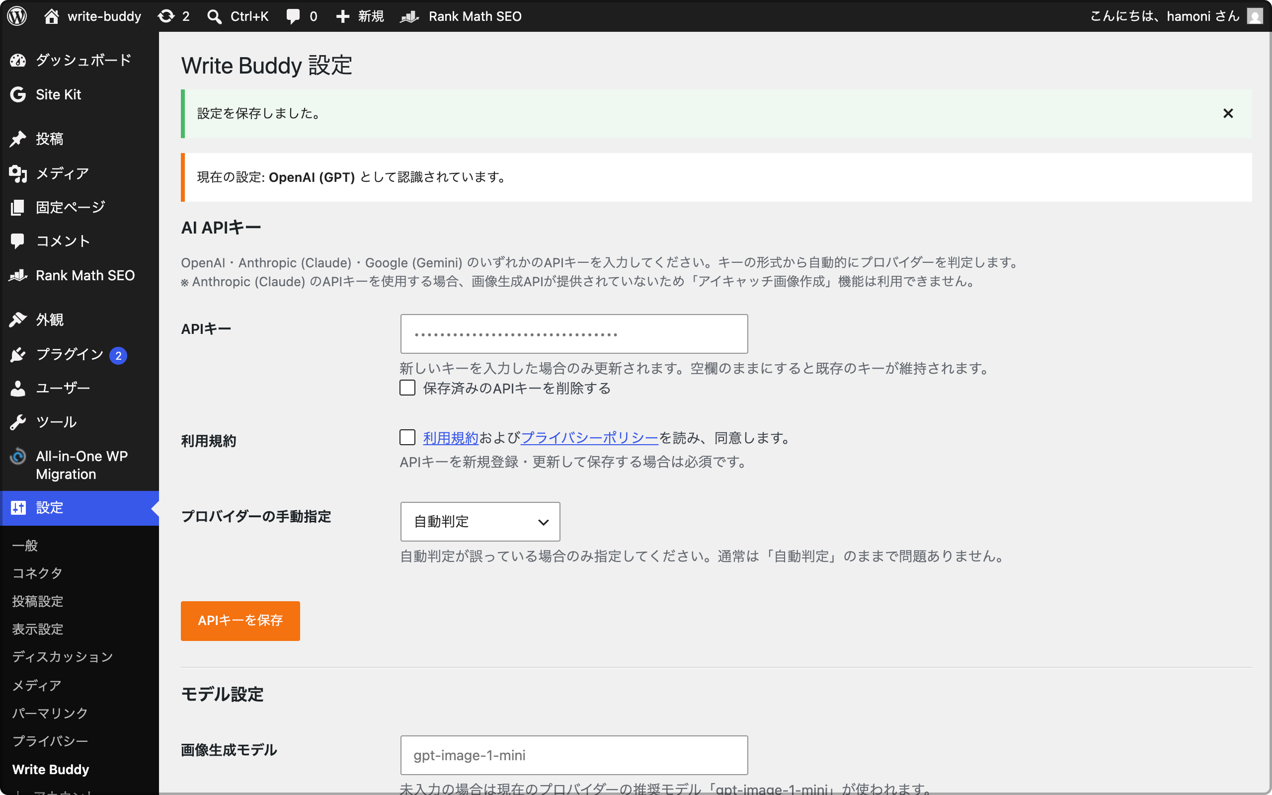Viewport: 1272px width, 795px height.
Task: Open プライバシー settings submenu
Action: (x=50, y=741)
